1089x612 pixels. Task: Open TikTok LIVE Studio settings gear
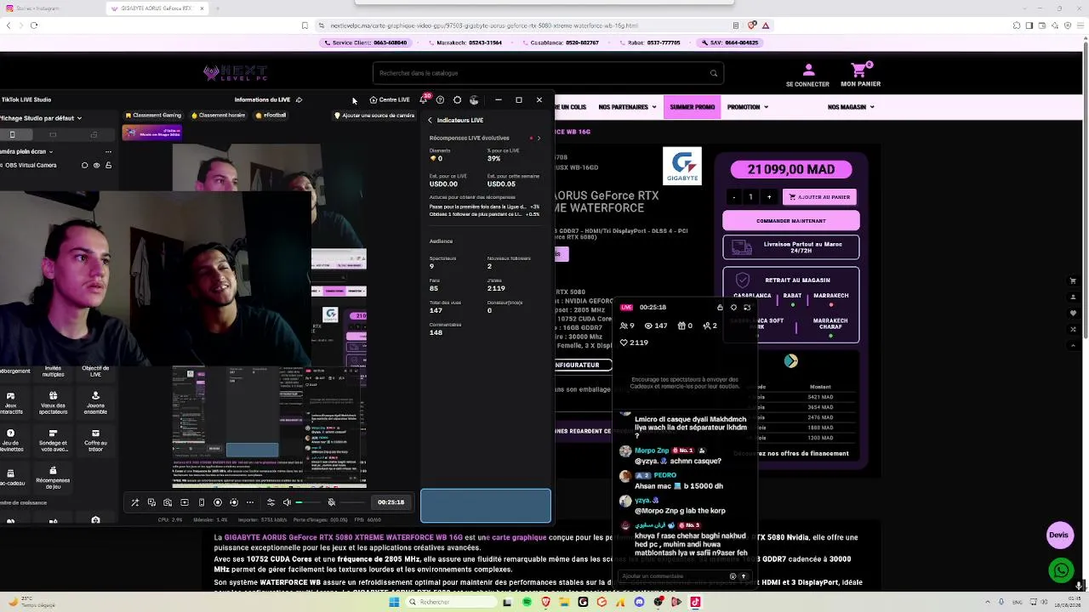click(457, 100)
